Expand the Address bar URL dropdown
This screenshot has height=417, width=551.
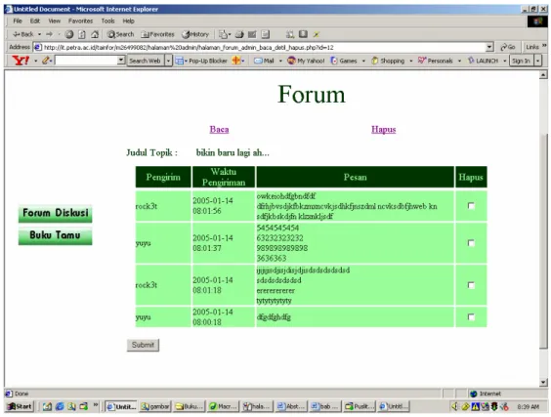(x=489, y=47)
